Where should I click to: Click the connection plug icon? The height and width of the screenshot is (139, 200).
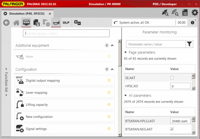165,12
